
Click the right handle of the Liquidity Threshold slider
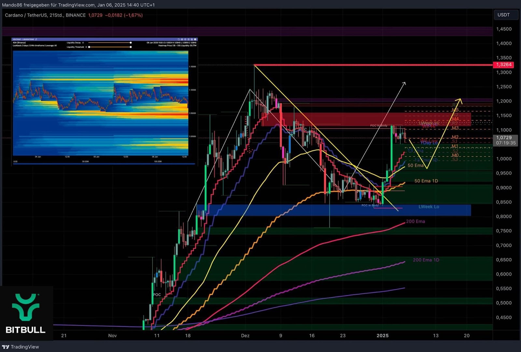(131, 47)
